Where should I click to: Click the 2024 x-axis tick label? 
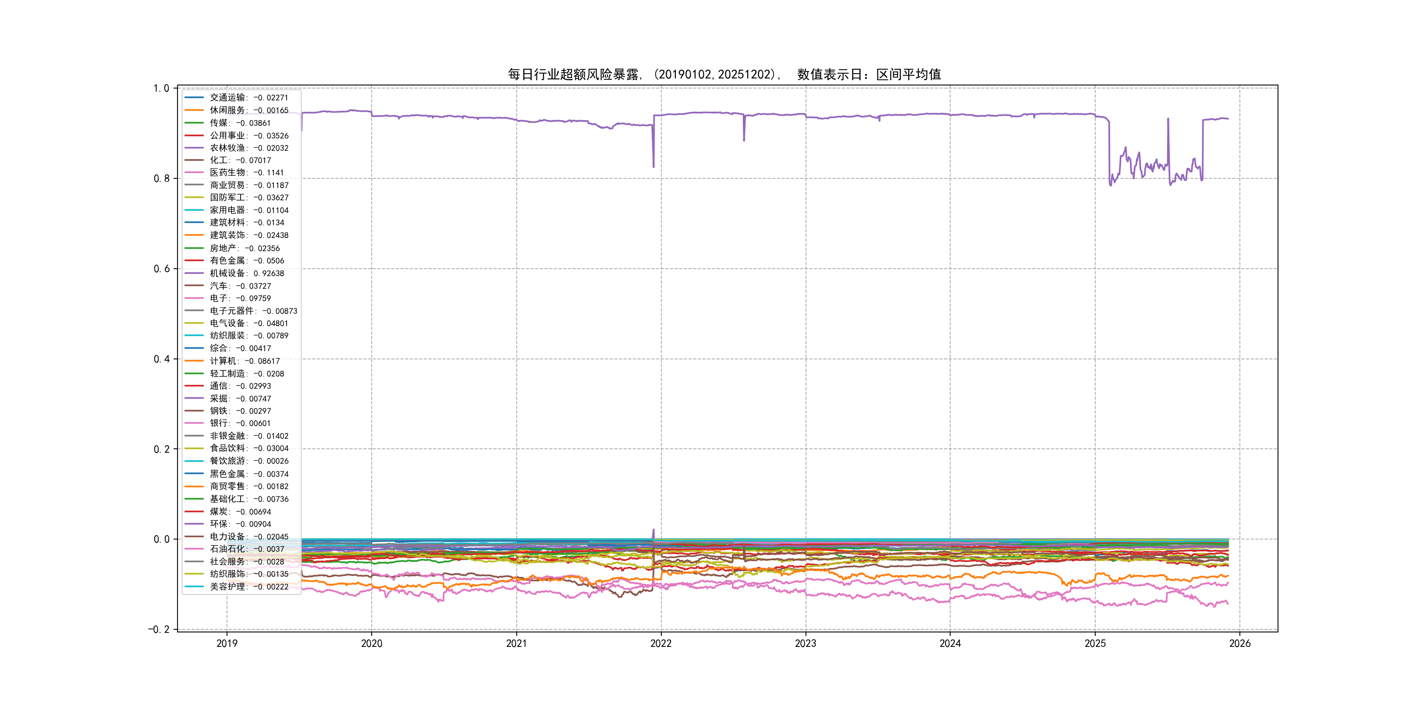950,643
